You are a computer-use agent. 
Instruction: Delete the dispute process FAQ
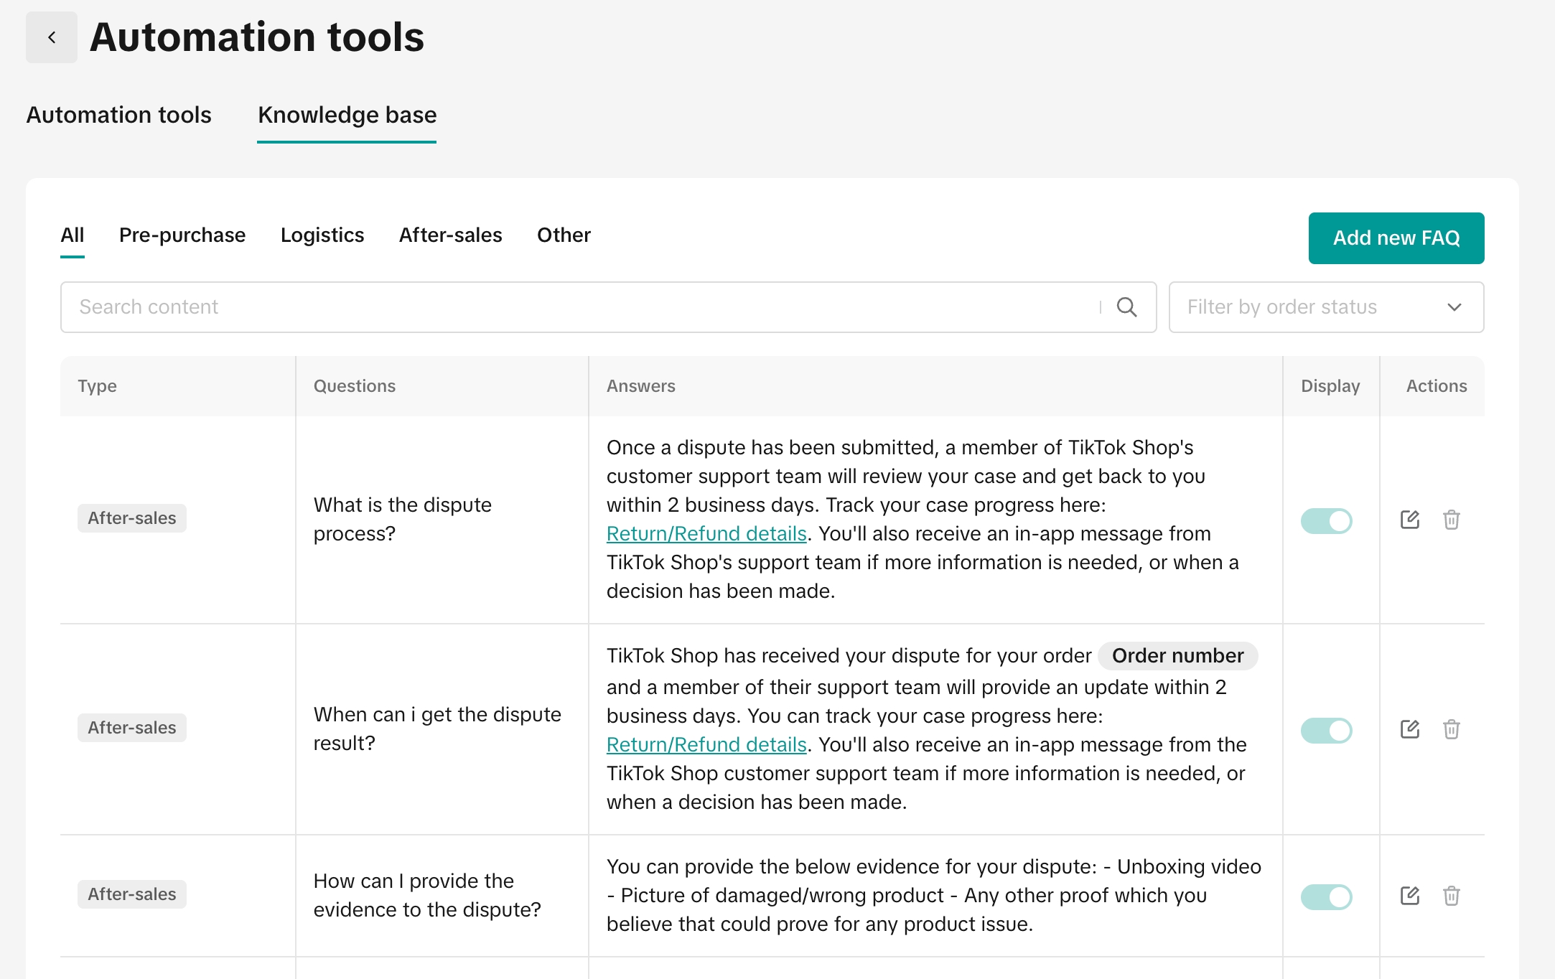[1452, 520]
